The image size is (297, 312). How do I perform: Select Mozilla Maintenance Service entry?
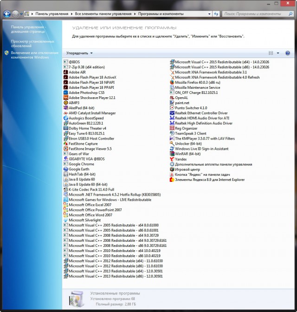pyautogui.click(x=195, y=87)
